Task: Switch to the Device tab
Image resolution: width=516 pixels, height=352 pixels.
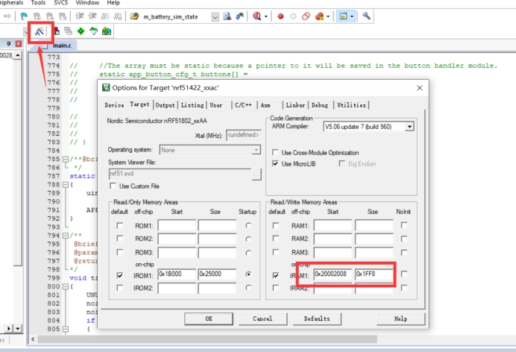Action: click(114, 105)
